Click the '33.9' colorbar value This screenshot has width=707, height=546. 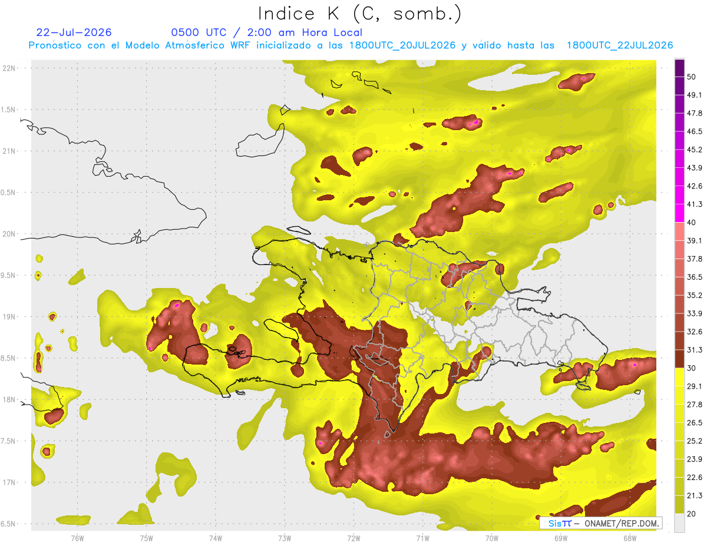tap(694, 313)
